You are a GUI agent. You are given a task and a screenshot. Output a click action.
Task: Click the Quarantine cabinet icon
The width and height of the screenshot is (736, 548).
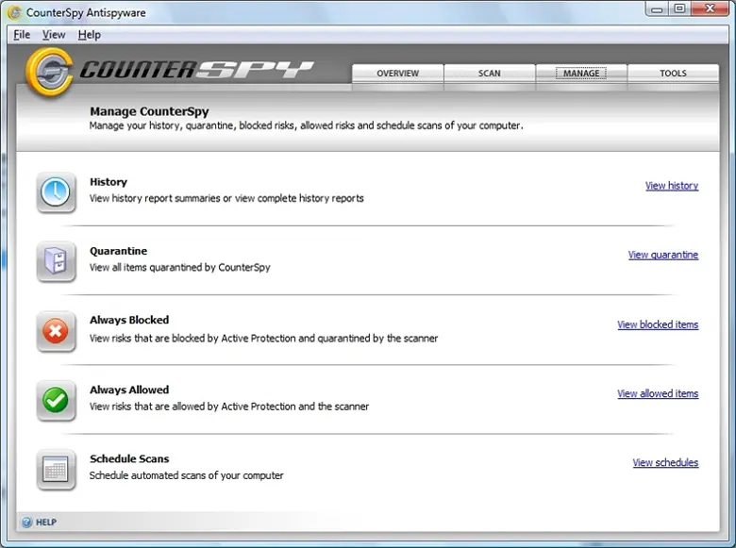tap(56, 261)
